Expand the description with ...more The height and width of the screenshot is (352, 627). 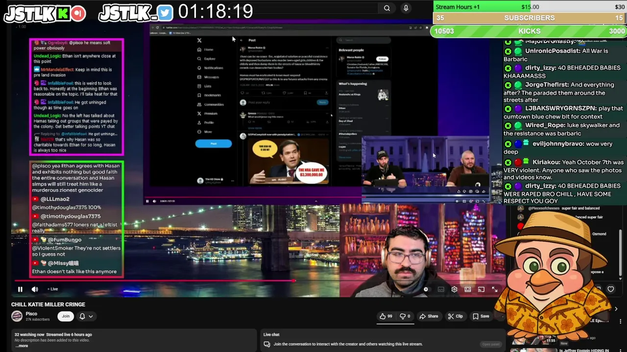22,346
